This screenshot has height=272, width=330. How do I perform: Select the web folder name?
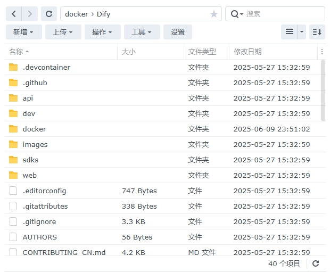pyautogui.click(x=30, y=175)
